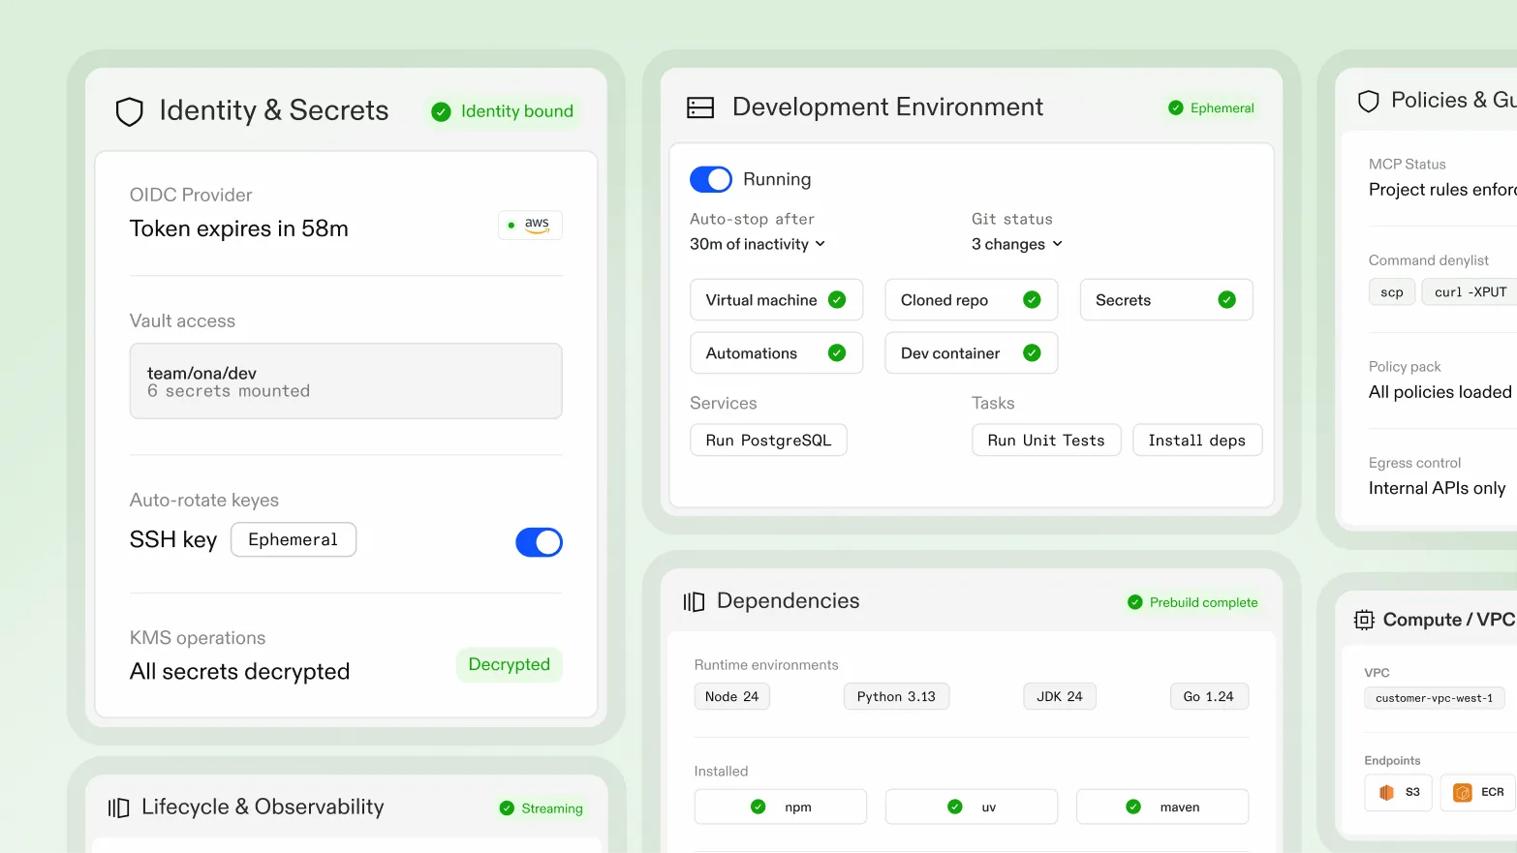Click the Python 3.13 runtime tag
Viewport: 1517px width, 853px height.
pyautogui.click(x=897, y=697)
